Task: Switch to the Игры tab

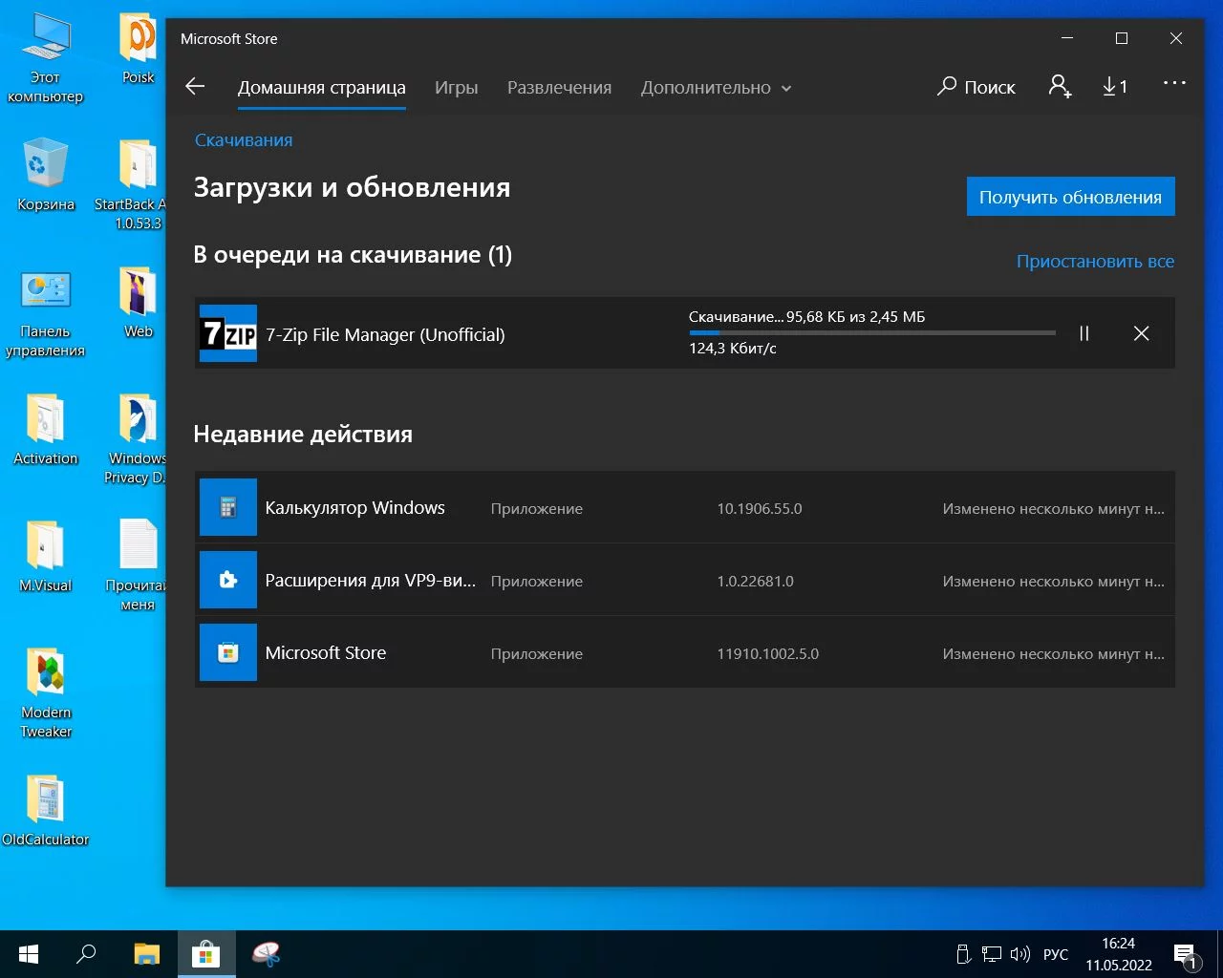Action: [x=456, y=88]
